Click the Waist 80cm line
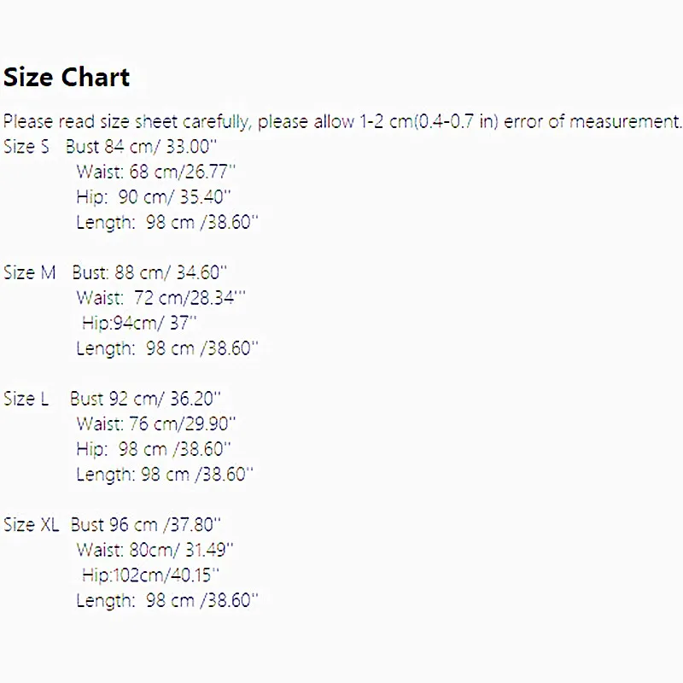 (155, 550)
